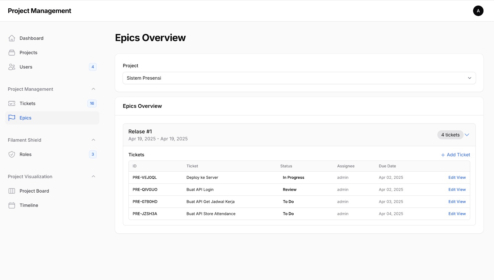Click Edit for ticket PRE-07B0HD
Image resolution: width=494 pixels, height=280 pixels.
point(452,202)
